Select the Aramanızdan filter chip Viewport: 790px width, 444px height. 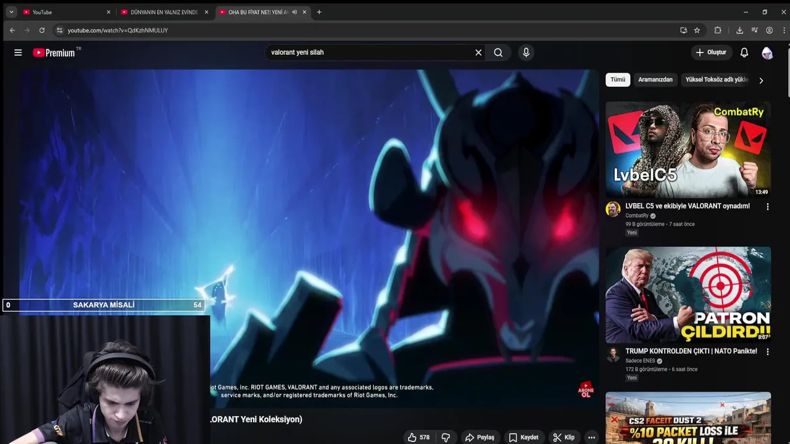[655, 80]
